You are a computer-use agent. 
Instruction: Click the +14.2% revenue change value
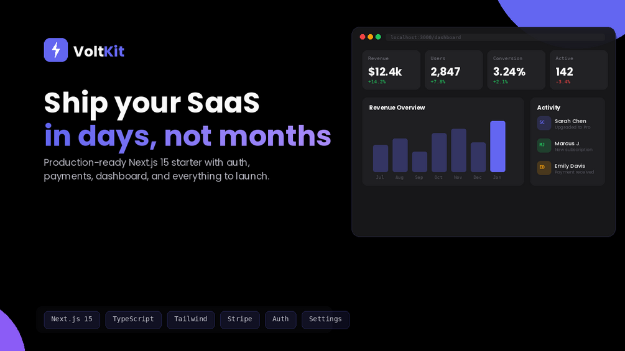click(377, 82)
